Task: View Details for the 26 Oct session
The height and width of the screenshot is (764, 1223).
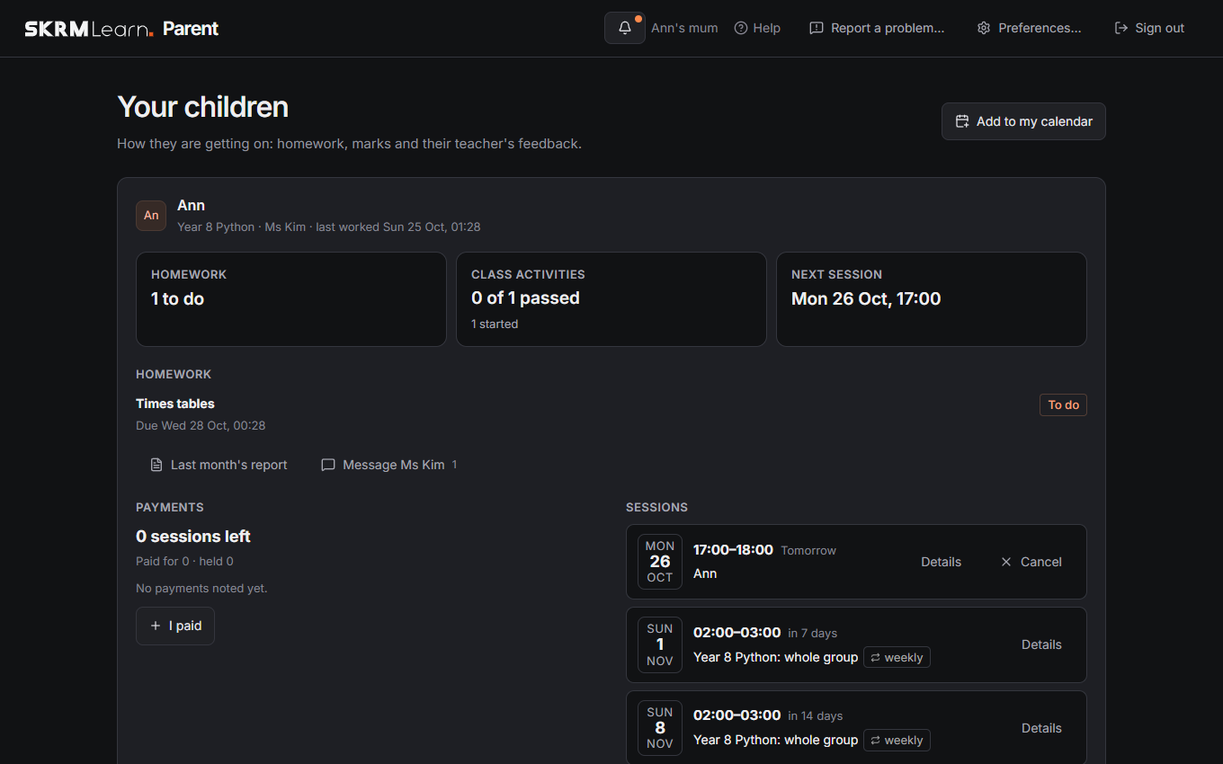Action: (x=941, y=562)
